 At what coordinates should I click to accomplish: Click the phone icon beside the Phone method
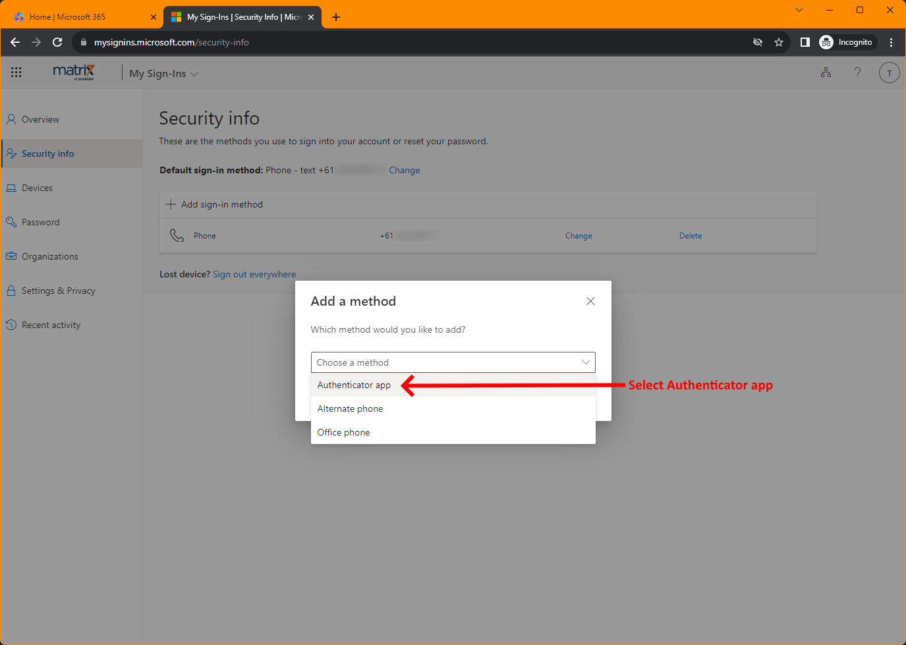(177, 235)
